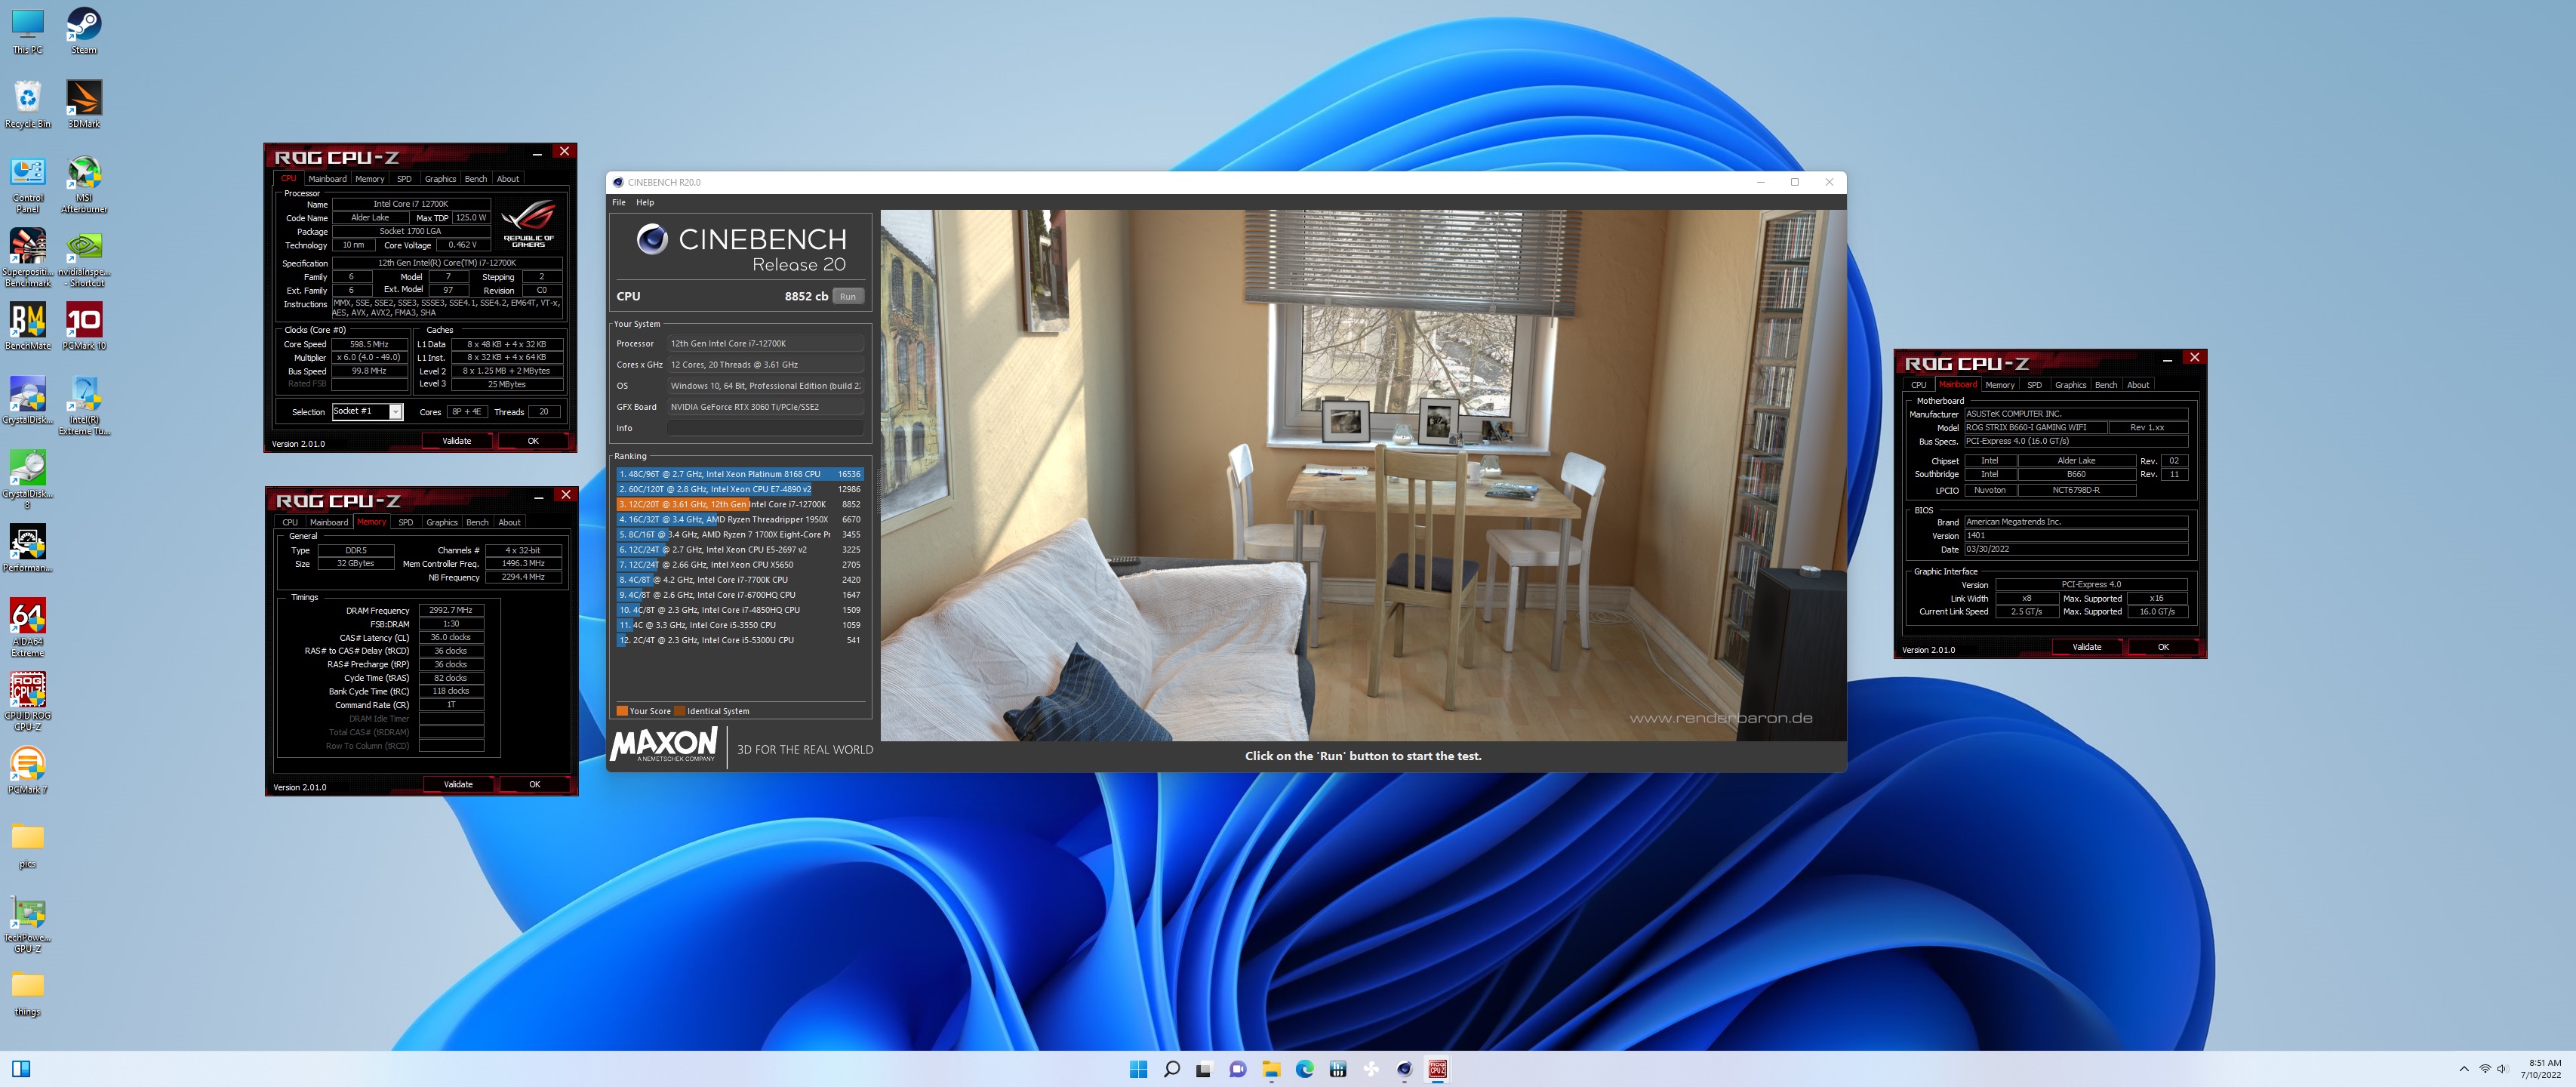Open the things folder
Screen dimensions: 2576x1087
(x=28, y=993)
